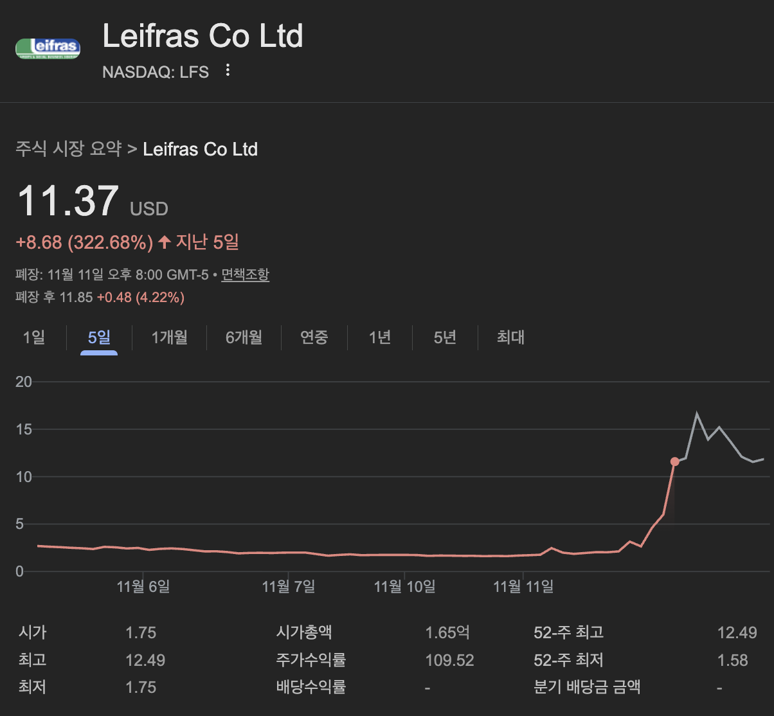
Task: Open the three-dot more options menu
Action: (x=228, y=71)
